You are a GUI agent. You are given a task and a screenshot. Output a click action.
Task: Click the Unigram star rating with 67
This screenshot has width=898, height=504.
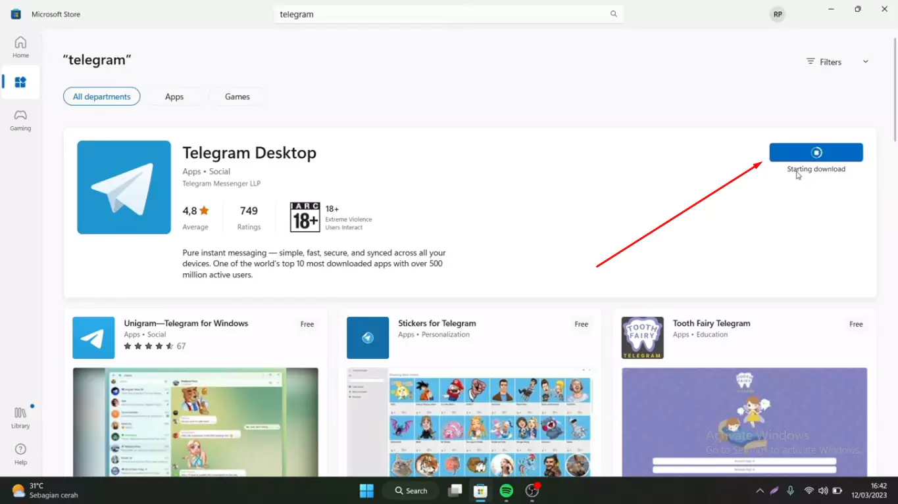(155, 346)
